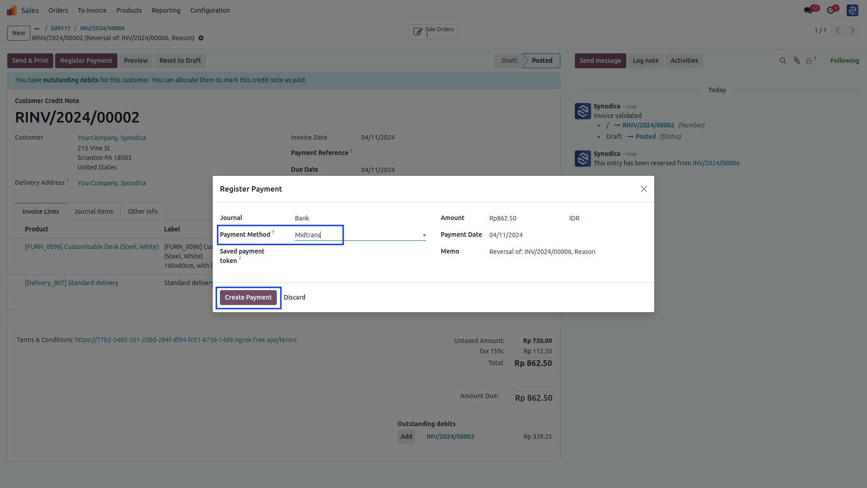Show followers icon in chatter
This screenshot has width=867, height=488.
(809, 61)
